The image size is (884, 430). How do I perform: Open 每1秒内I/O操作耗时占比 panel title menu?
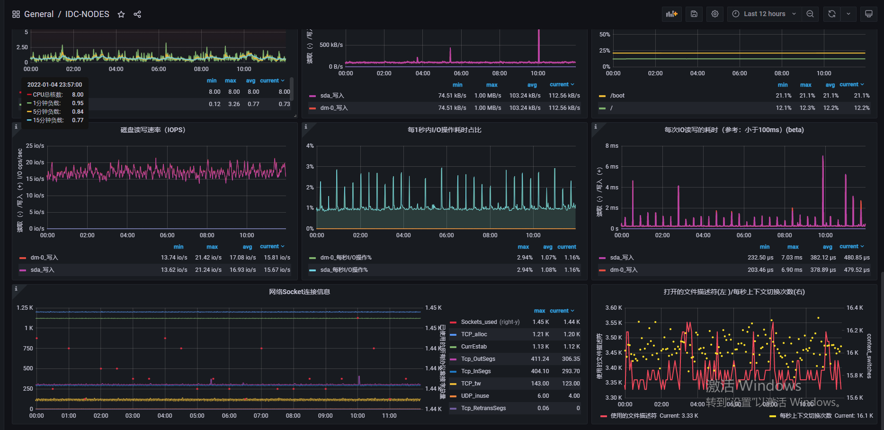pos(445,130)
